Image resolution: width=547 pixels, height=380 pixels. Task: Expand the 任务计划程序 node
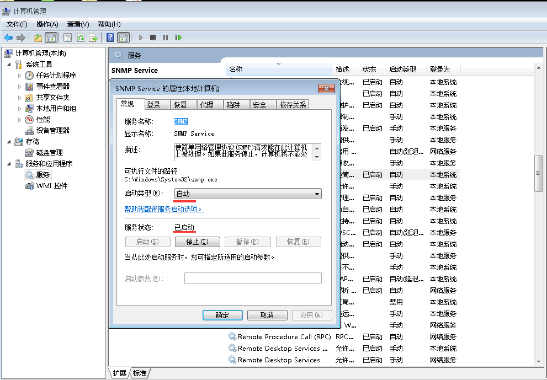click(x=19, y=76)
